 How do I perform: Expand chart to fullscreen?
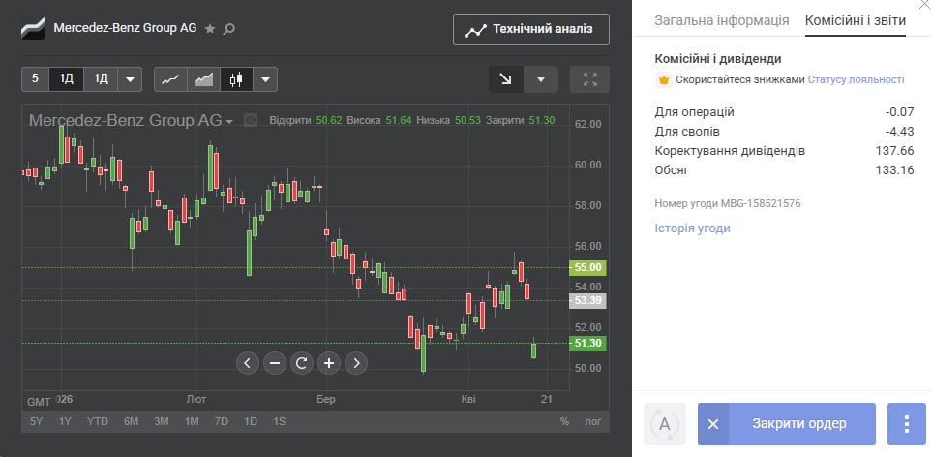pyautogui.click(x=590, y=79)
